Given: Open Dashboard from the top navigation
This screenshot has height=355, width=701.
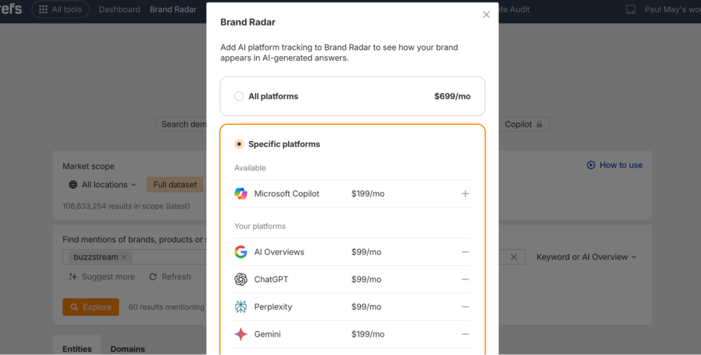Looking at the screenshot, I should (x=119, y=9).
